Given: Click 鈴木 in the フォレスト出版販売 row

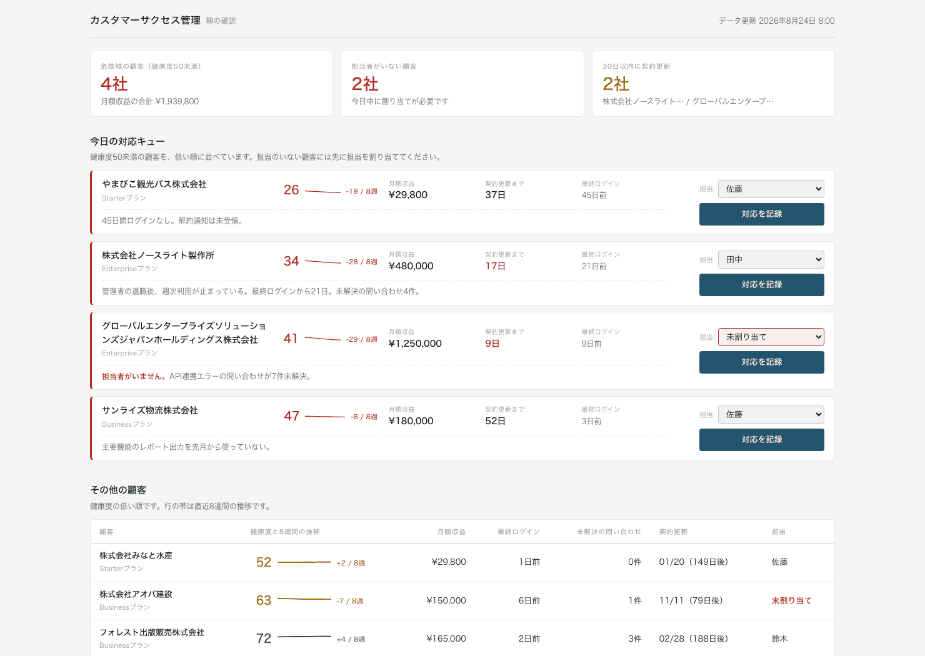Looking at the screenshot, I should pos(779,639).
